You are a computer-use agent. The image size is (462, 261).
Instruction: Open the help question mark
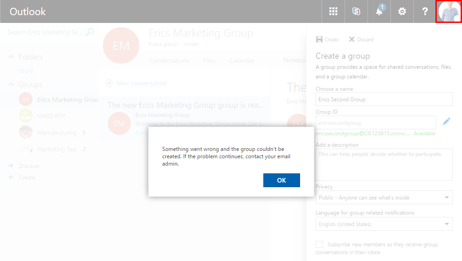click(425, 11)
